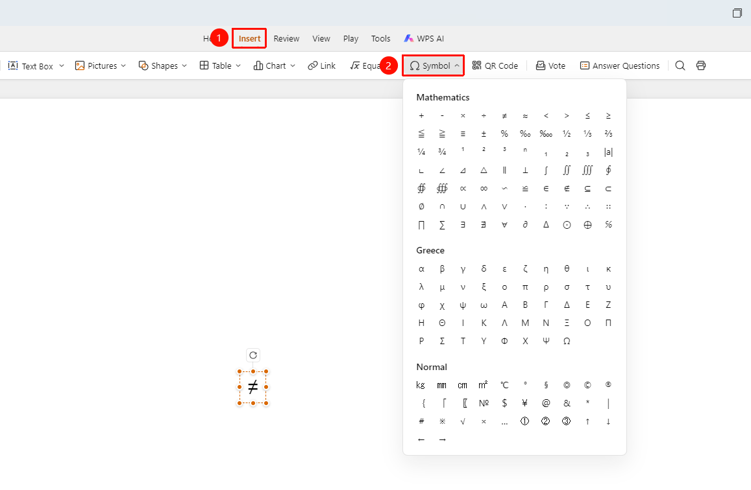The width and height of the screenshot is (751, 490).
Task: Insert a Link
Action: click(322, 65)
